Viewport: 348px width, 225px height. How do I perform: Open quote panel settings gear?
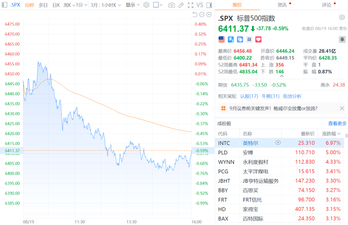342,17
